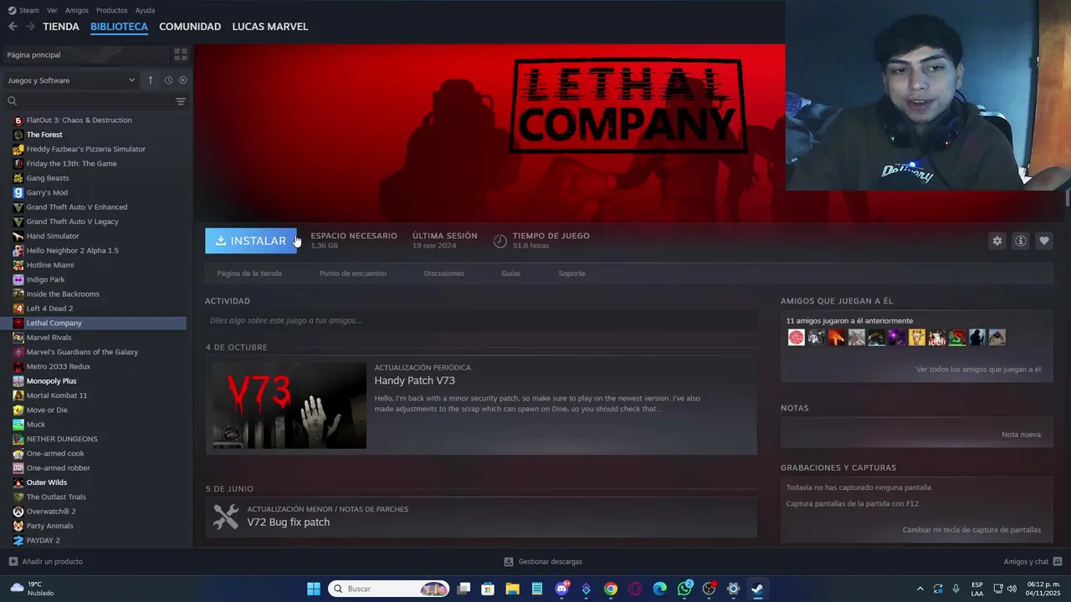Open Google Chrome from taskbar

coord(611,589)
